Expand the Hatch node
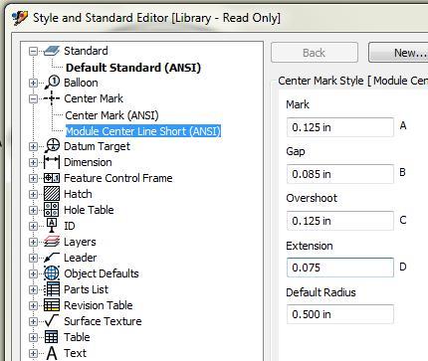 pos(33,194)
